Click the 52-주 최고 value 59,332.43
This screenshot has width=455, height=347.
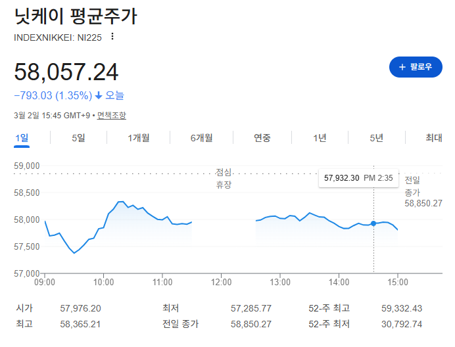coord(402,308)
